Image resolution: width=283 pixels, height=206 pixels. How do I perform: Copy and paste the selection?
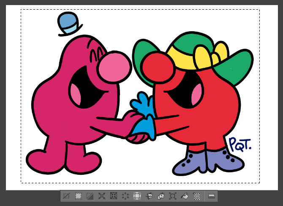tap(161, 196)
